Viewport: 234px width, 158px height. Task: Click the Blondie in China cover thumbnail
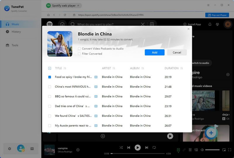(x=60, y=44)
